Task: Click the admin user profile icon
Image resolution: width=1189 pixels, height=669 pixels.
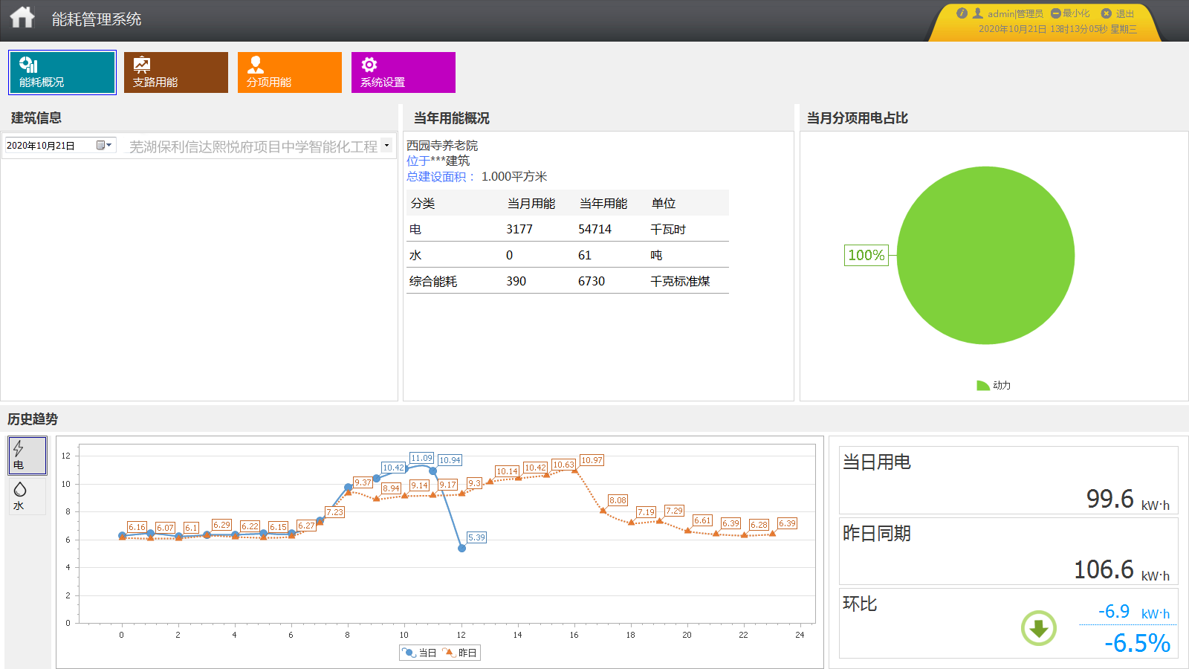Action: pyautogui.click(x=978, y=12)
